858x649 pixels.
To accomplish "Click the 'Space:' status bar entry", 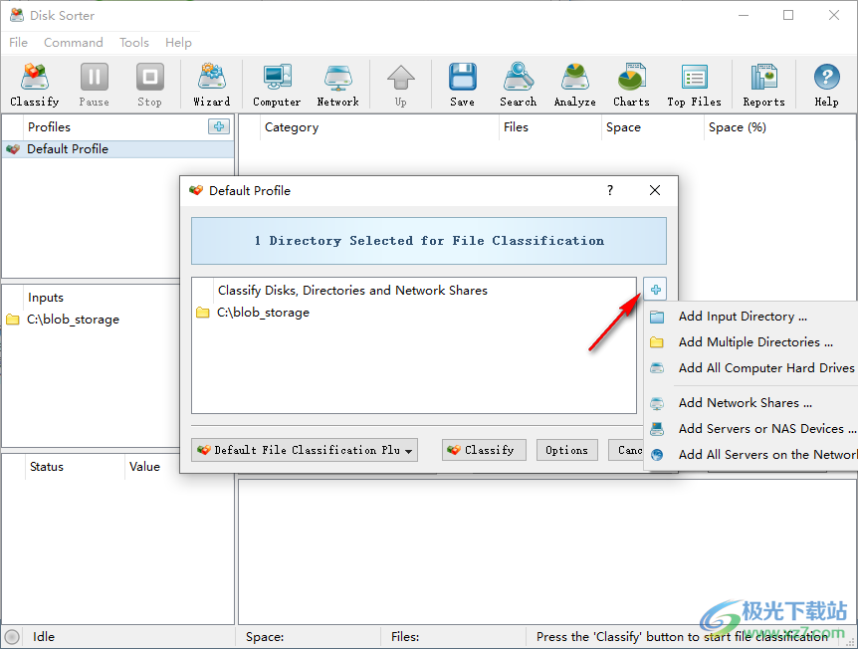I will coord(265,637).
